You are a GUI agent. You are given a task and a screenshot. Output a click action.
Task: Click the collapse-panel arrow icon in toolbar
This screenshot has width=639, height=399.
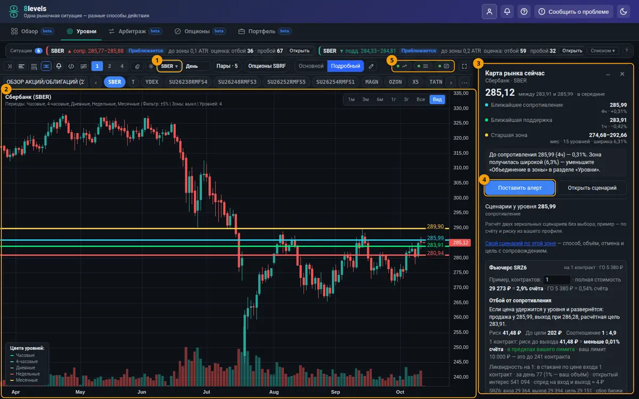pyautogui.click(x=9, y=66)
